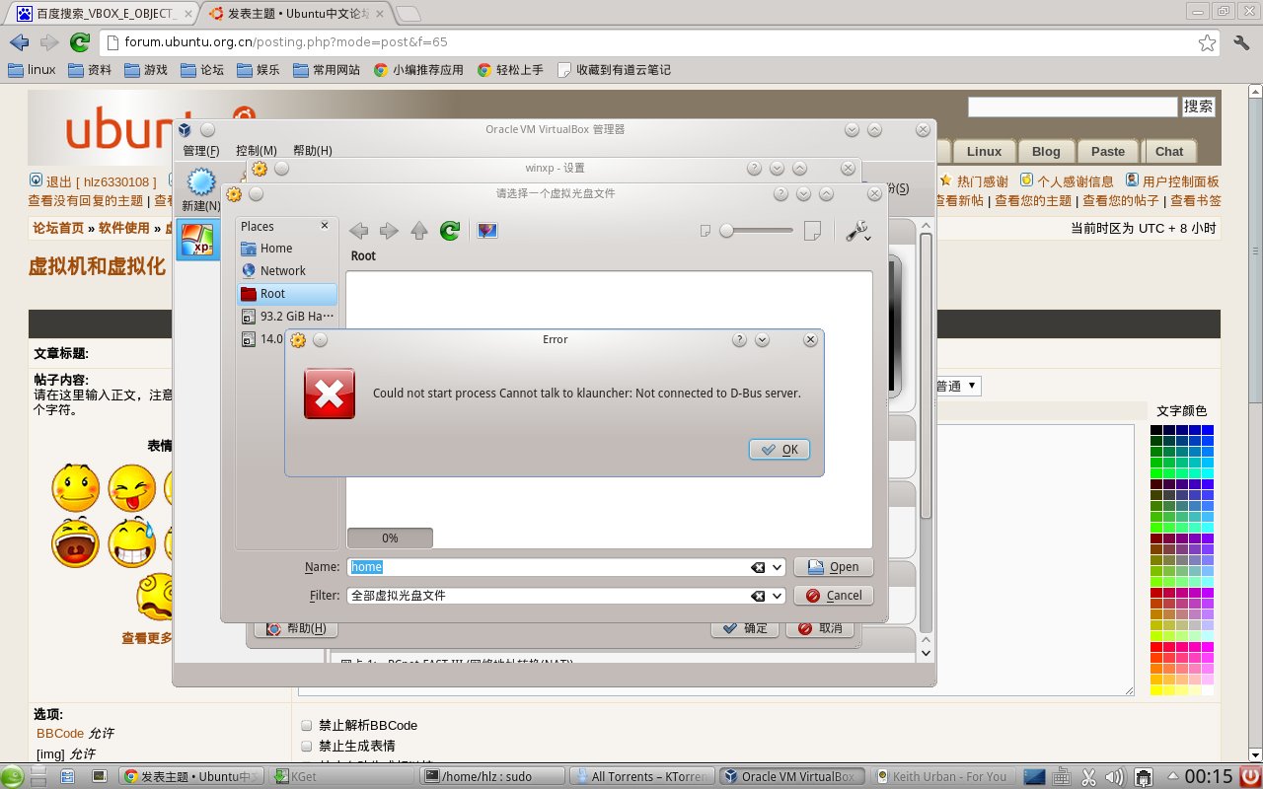1263x789 pixels.
Task: Click the forum 搜索 button
Action: click(1199, 107)
